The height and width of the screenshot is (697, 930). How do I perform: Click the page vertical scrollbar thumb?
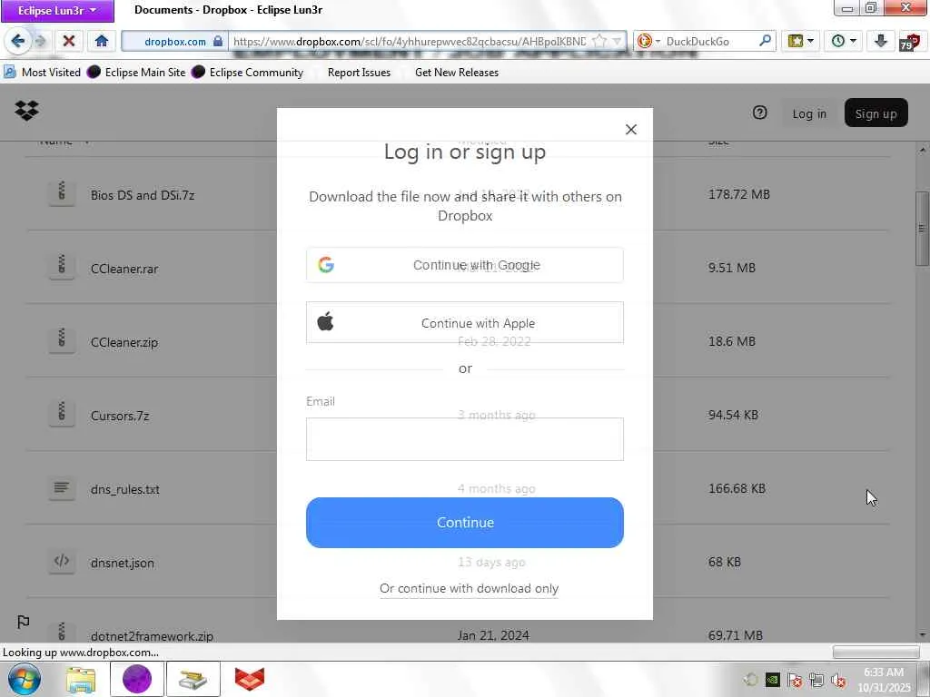click(x=923, y=228)
